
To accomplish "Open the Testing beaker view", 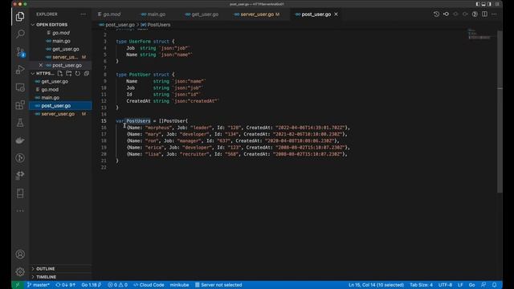I will coord(20,123).
